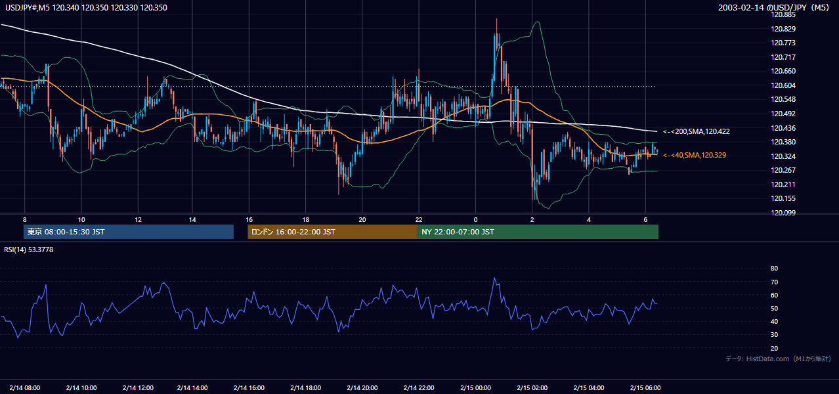Viewport: 839px width, 394px height.
Task: Click the RSI scale value 40
Action: [x=774, y=321]
